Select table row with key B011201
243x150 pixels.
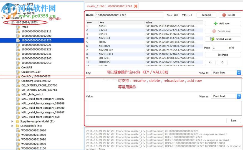(145, 58)
